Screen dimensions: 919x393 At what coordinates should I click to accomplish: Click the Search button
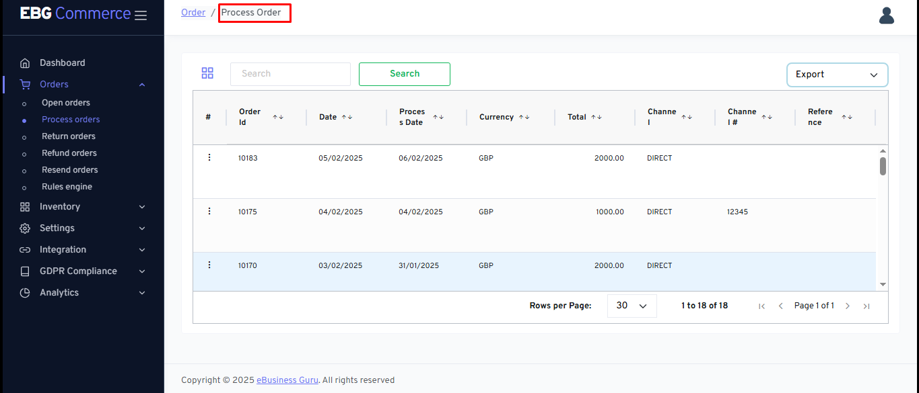(x=404, y=74)
